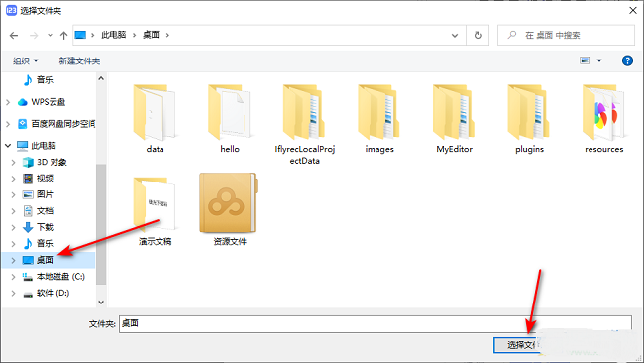
Task: Select 此电脑 in the address breadcrumb
Action: [x=114, y=35]
